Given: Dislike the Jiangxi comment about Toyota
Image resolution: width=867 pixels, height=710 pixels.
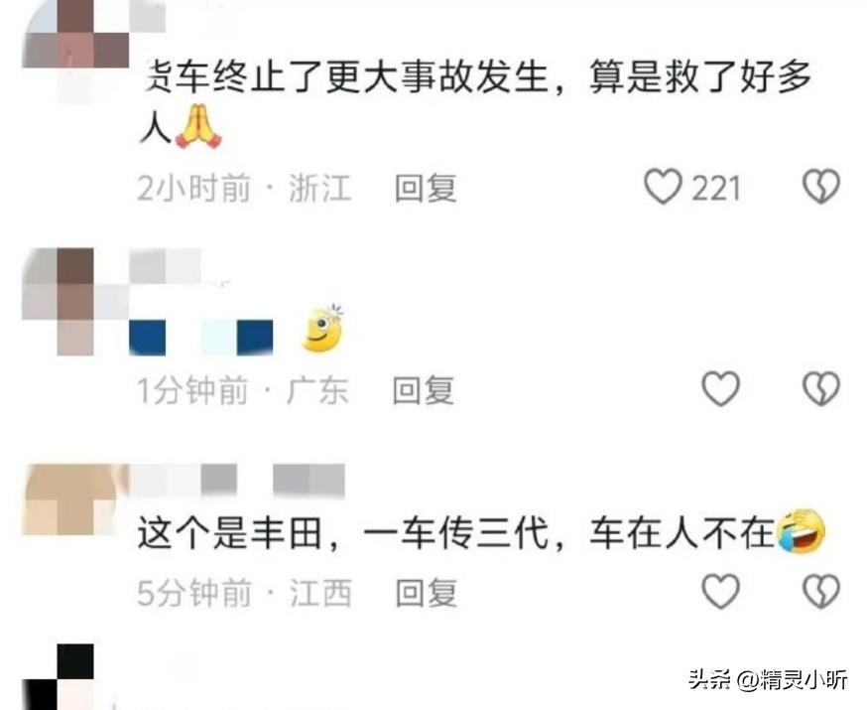Looking at the screenshot, I should click(x=821, y=591).
